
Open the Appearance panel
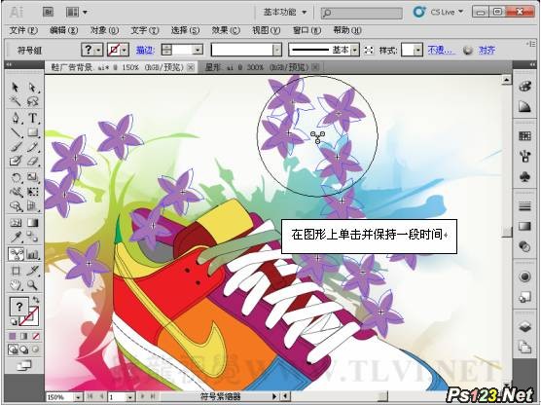524,276
